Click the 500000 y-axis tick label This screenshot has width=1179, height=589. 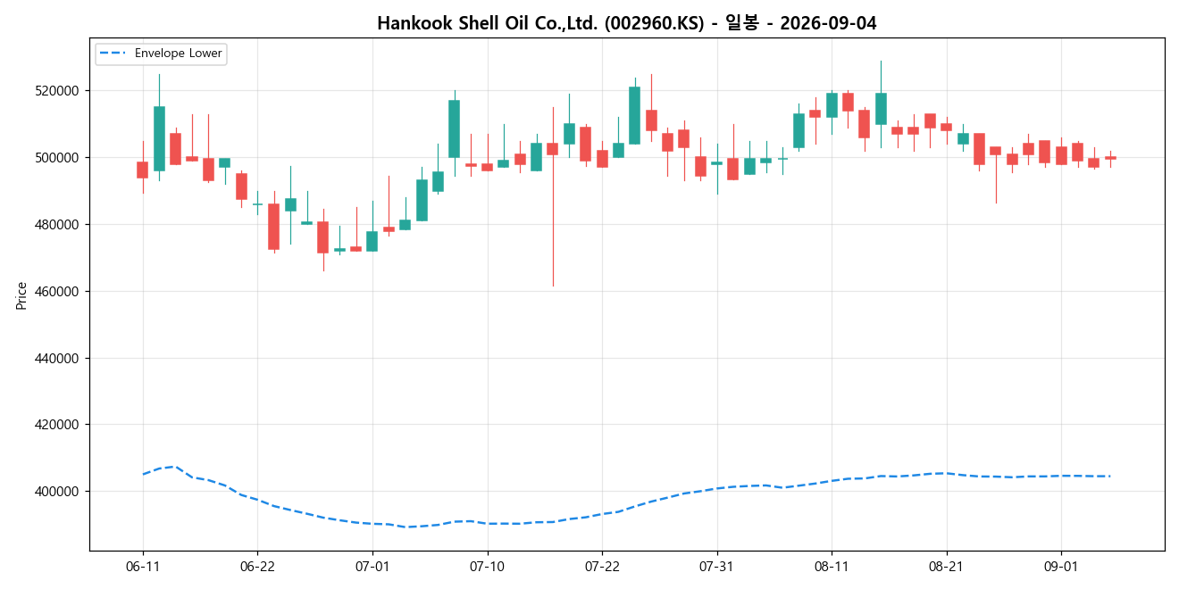(x=57, y=158)
